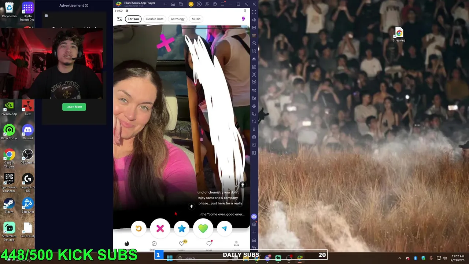Open Razer Cortex desktop shortcut
The image size is (469, 264).
pos(9,133)
